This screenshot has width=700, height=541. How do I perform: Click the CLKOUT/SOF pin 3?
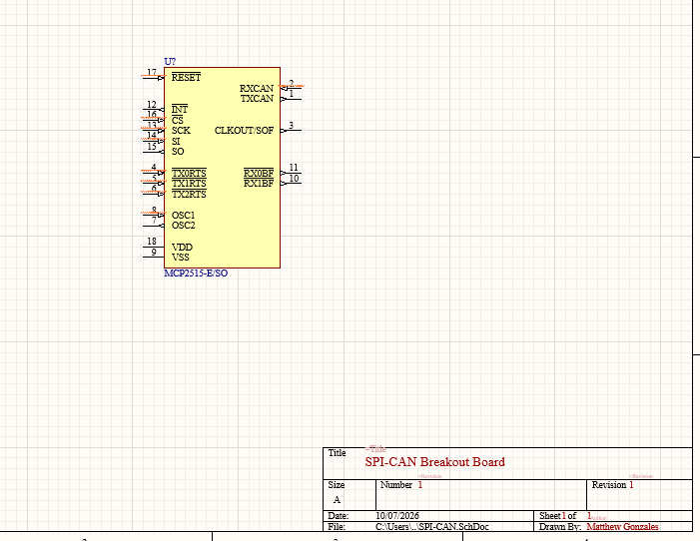click(x=291, y=131)
